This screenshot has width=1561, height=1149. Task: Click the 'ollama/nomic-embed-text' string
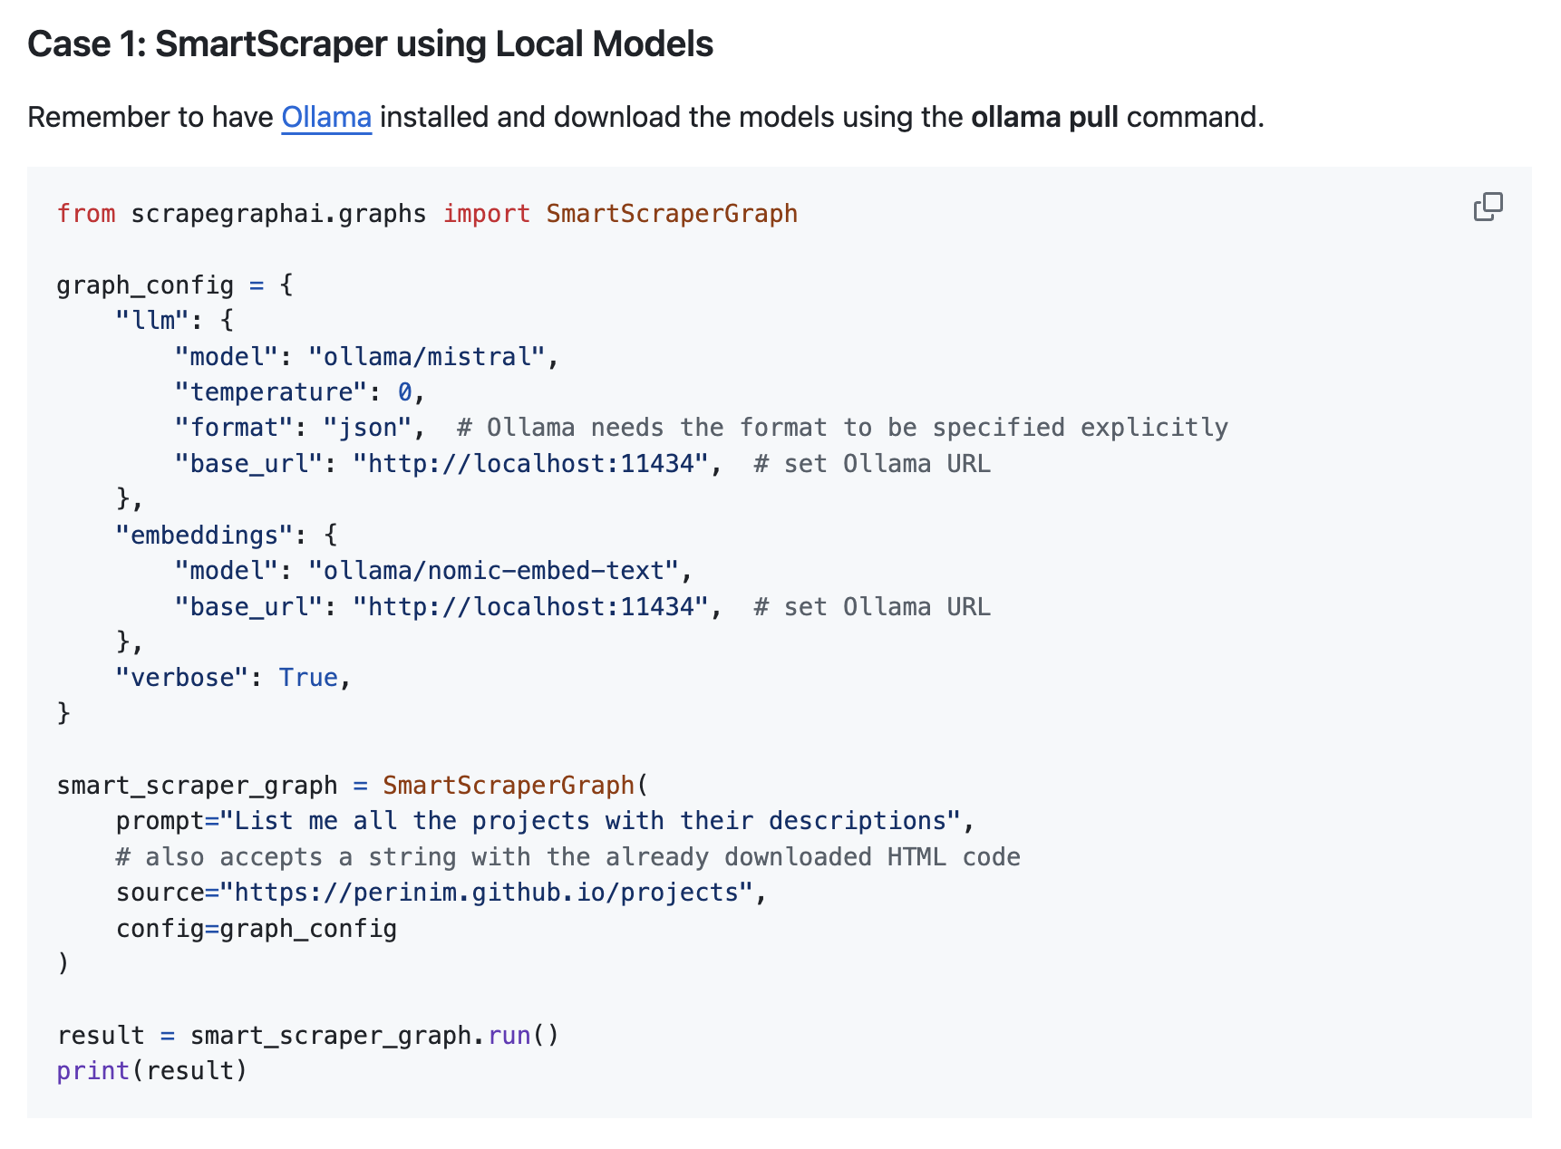(x=494, y=571)
